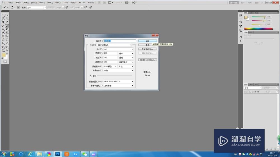Toggle lock transparent pixels in Layers
This screenshot has width=280, height=157.
point(250,92)
